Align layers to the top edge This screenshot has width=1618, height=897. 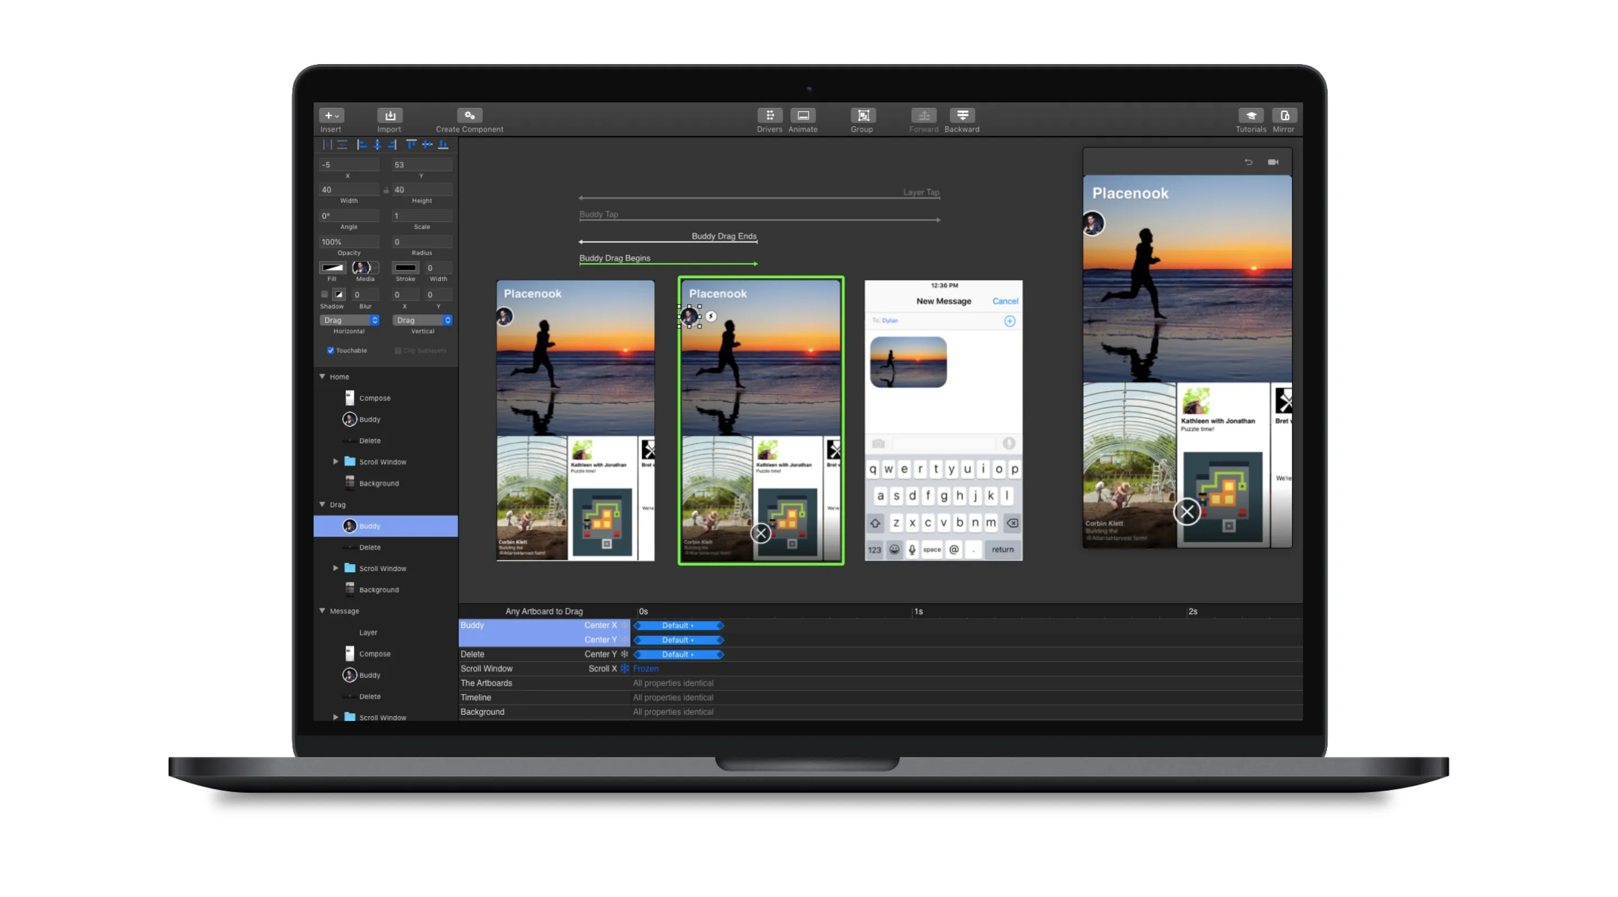pos(411,144)
